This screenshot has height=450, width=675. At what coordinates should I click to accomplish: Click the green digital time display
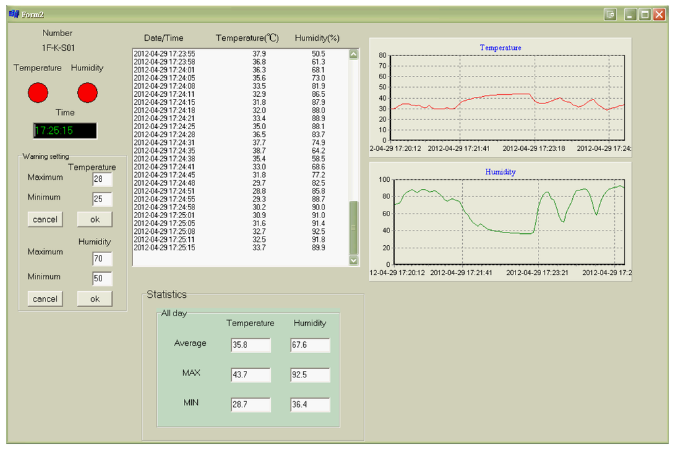point(65,130)
